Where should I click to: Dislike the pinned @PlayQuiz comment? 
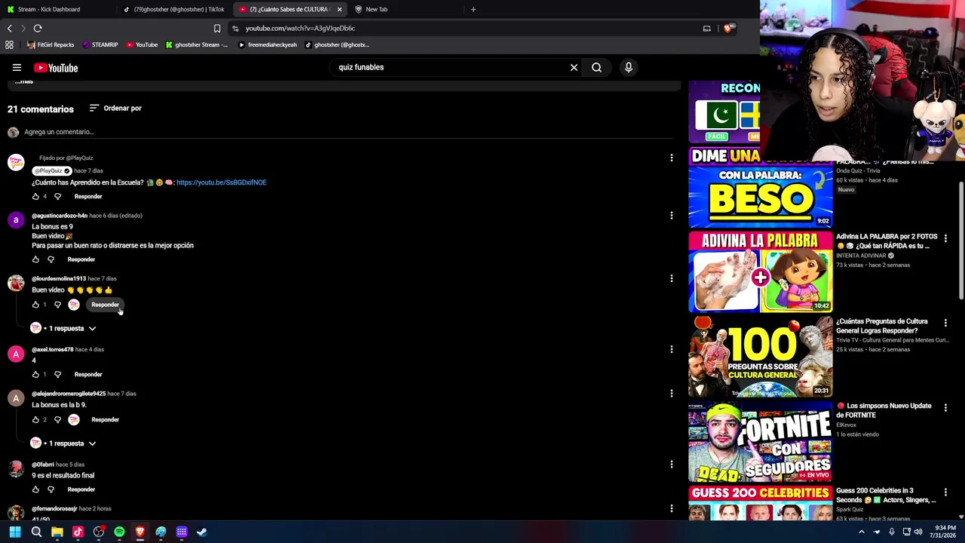pyautogui.click(x=57, y=196)
